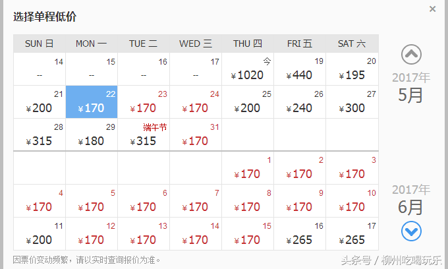Select May 22 priced ¥170
The width and height of the screenshot is (448, 269).
coord(92,102)
